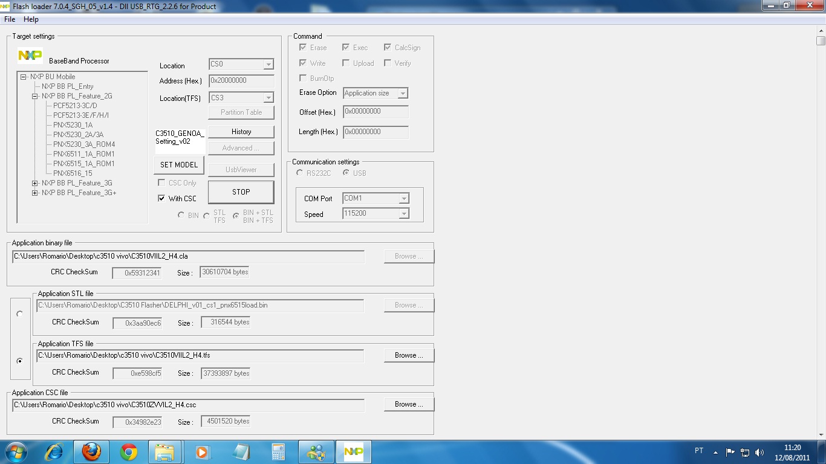Click the NXP logo in Target settings
Image resolution: width=826 pixels, height=464 pixels.
(30, 56)
